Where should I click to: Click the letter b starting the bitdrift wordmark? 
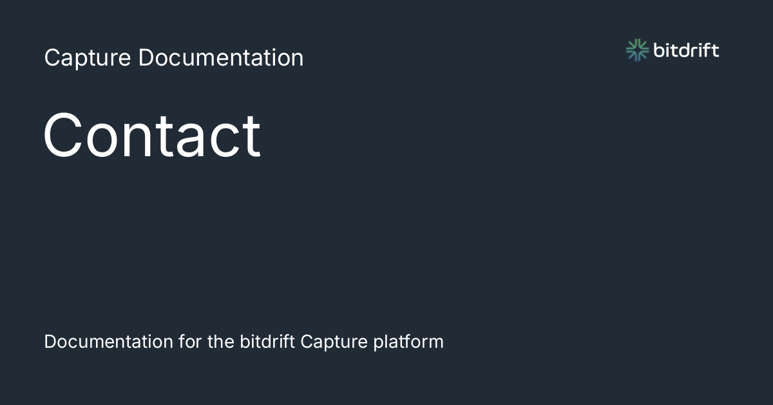tap(659, 50)
